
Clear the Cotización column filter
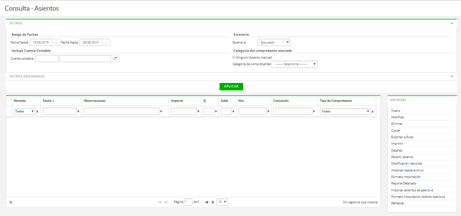(x=314, y=111)
